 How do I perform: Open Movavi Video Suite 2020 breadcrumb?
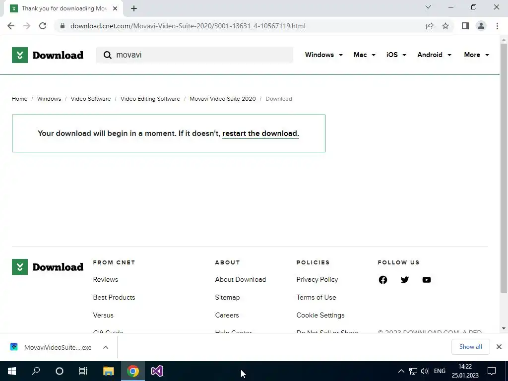223,99
